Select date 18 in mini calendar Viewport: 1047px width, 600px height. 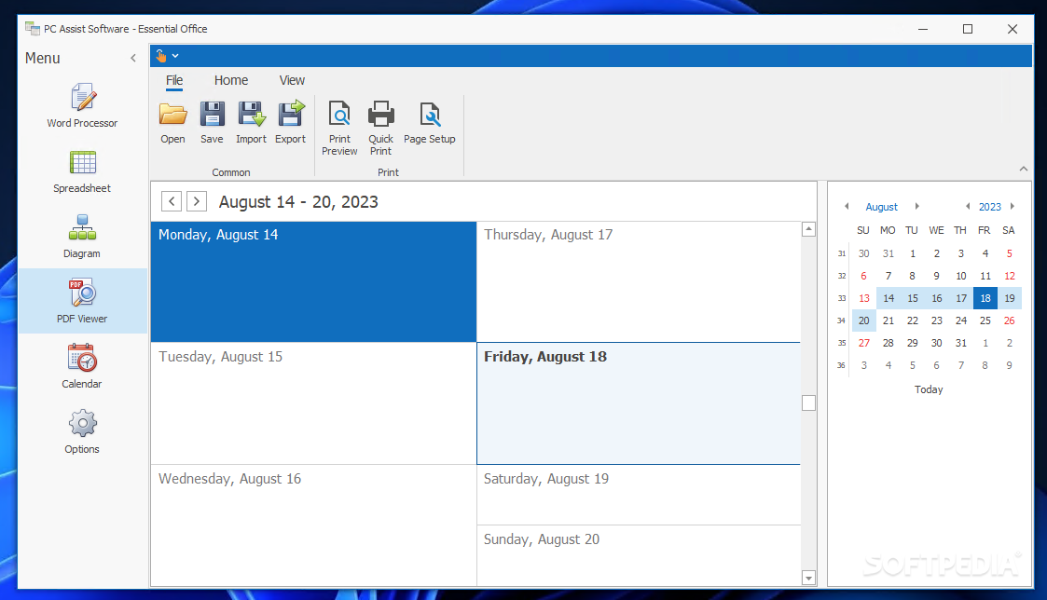pos(985,298)
